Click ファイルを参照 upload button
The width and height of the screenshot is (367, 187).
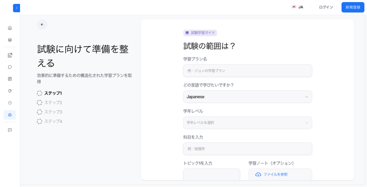280,174
